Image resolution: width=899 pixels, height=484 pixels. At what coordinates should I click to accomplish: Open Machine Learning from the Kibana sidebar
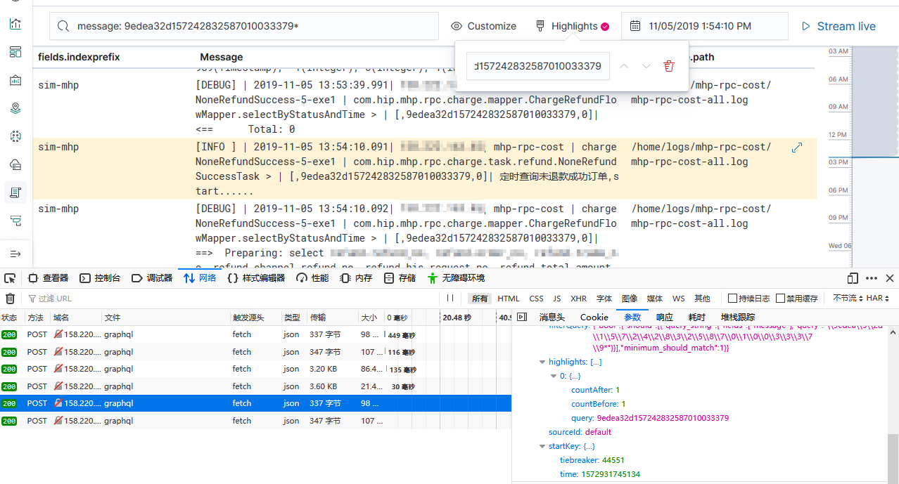point(15,136)
